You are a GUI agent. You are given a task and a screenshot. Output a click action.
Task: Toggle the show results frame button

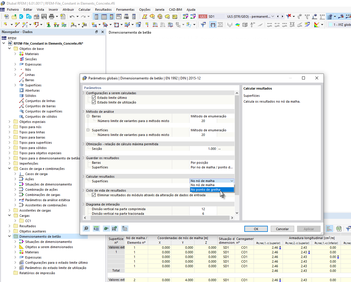pyautogui.click(x=212, y=24)
